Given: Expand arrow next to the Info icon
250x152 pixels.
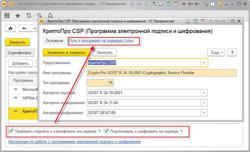Looking at the screenshot, I should tap(226, 5).
